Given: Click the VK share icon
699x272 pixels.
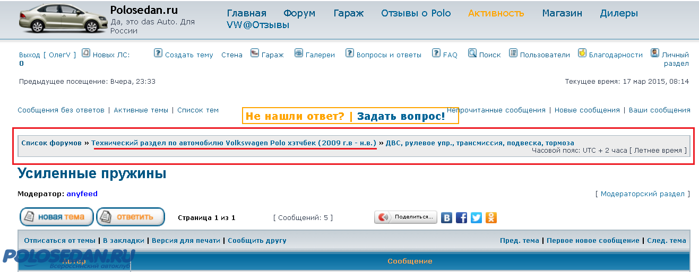Looking at the screenshot, I should coord(447,217).
